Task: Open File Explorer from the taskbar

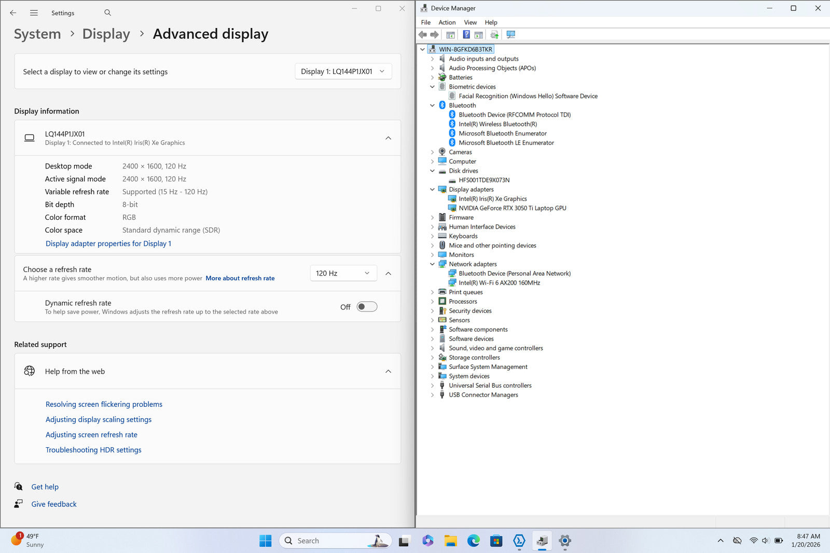Action: click(450, 541)
